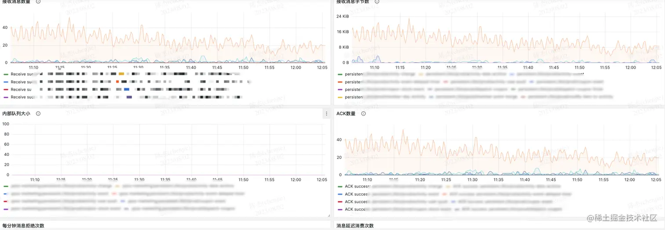Click the info icon beside 接收消息数量
665x230 pixels.
38,1
